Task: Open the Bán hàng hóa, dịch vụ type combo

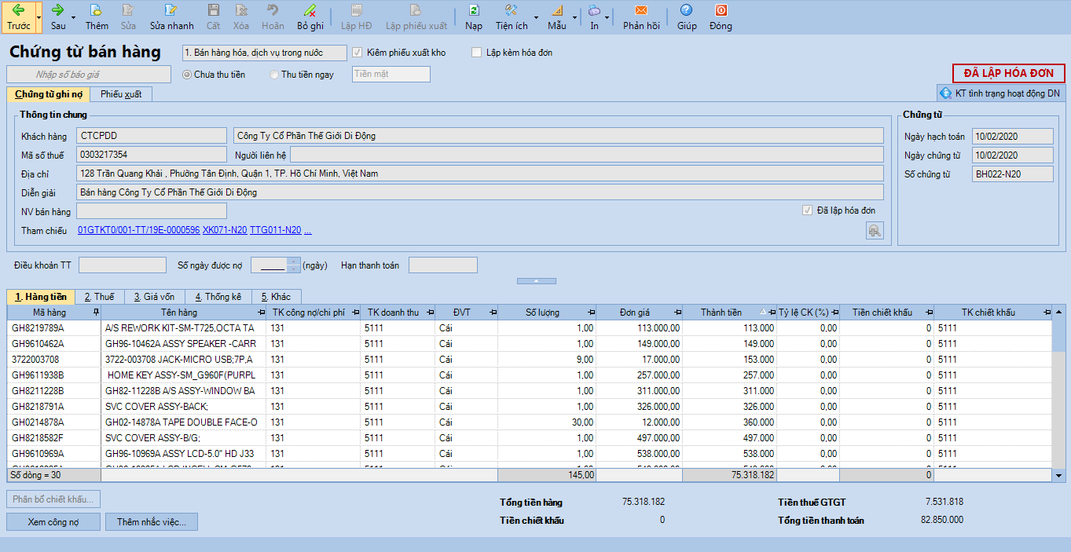Action: point(264,53)
